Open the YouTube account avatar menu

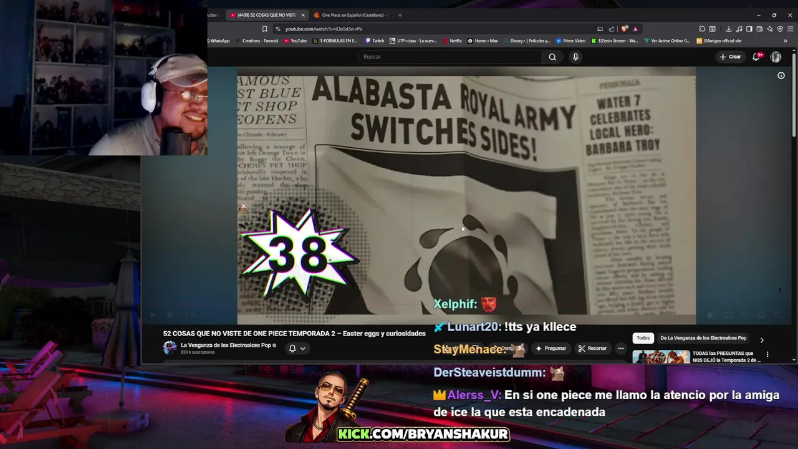(x=776, y=57)
